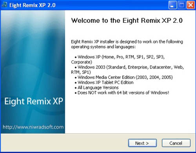Screen dimensions: 196x153
Task: Click the 'Windows Media Center Edition' bullet
Action: click(x=124, y=77)
